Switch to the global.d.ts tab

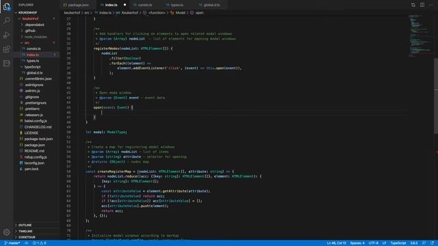(211, 5)
